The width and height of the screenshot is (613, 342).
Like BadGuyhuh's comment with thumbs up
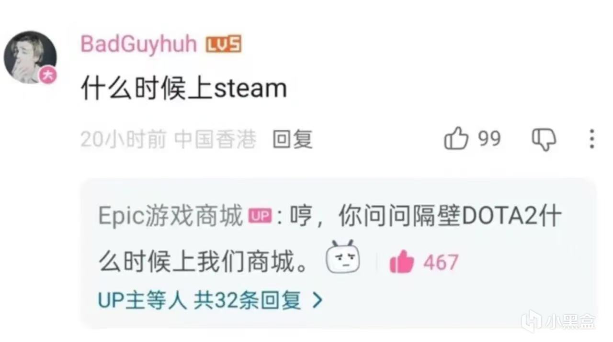tap(456, 139)
